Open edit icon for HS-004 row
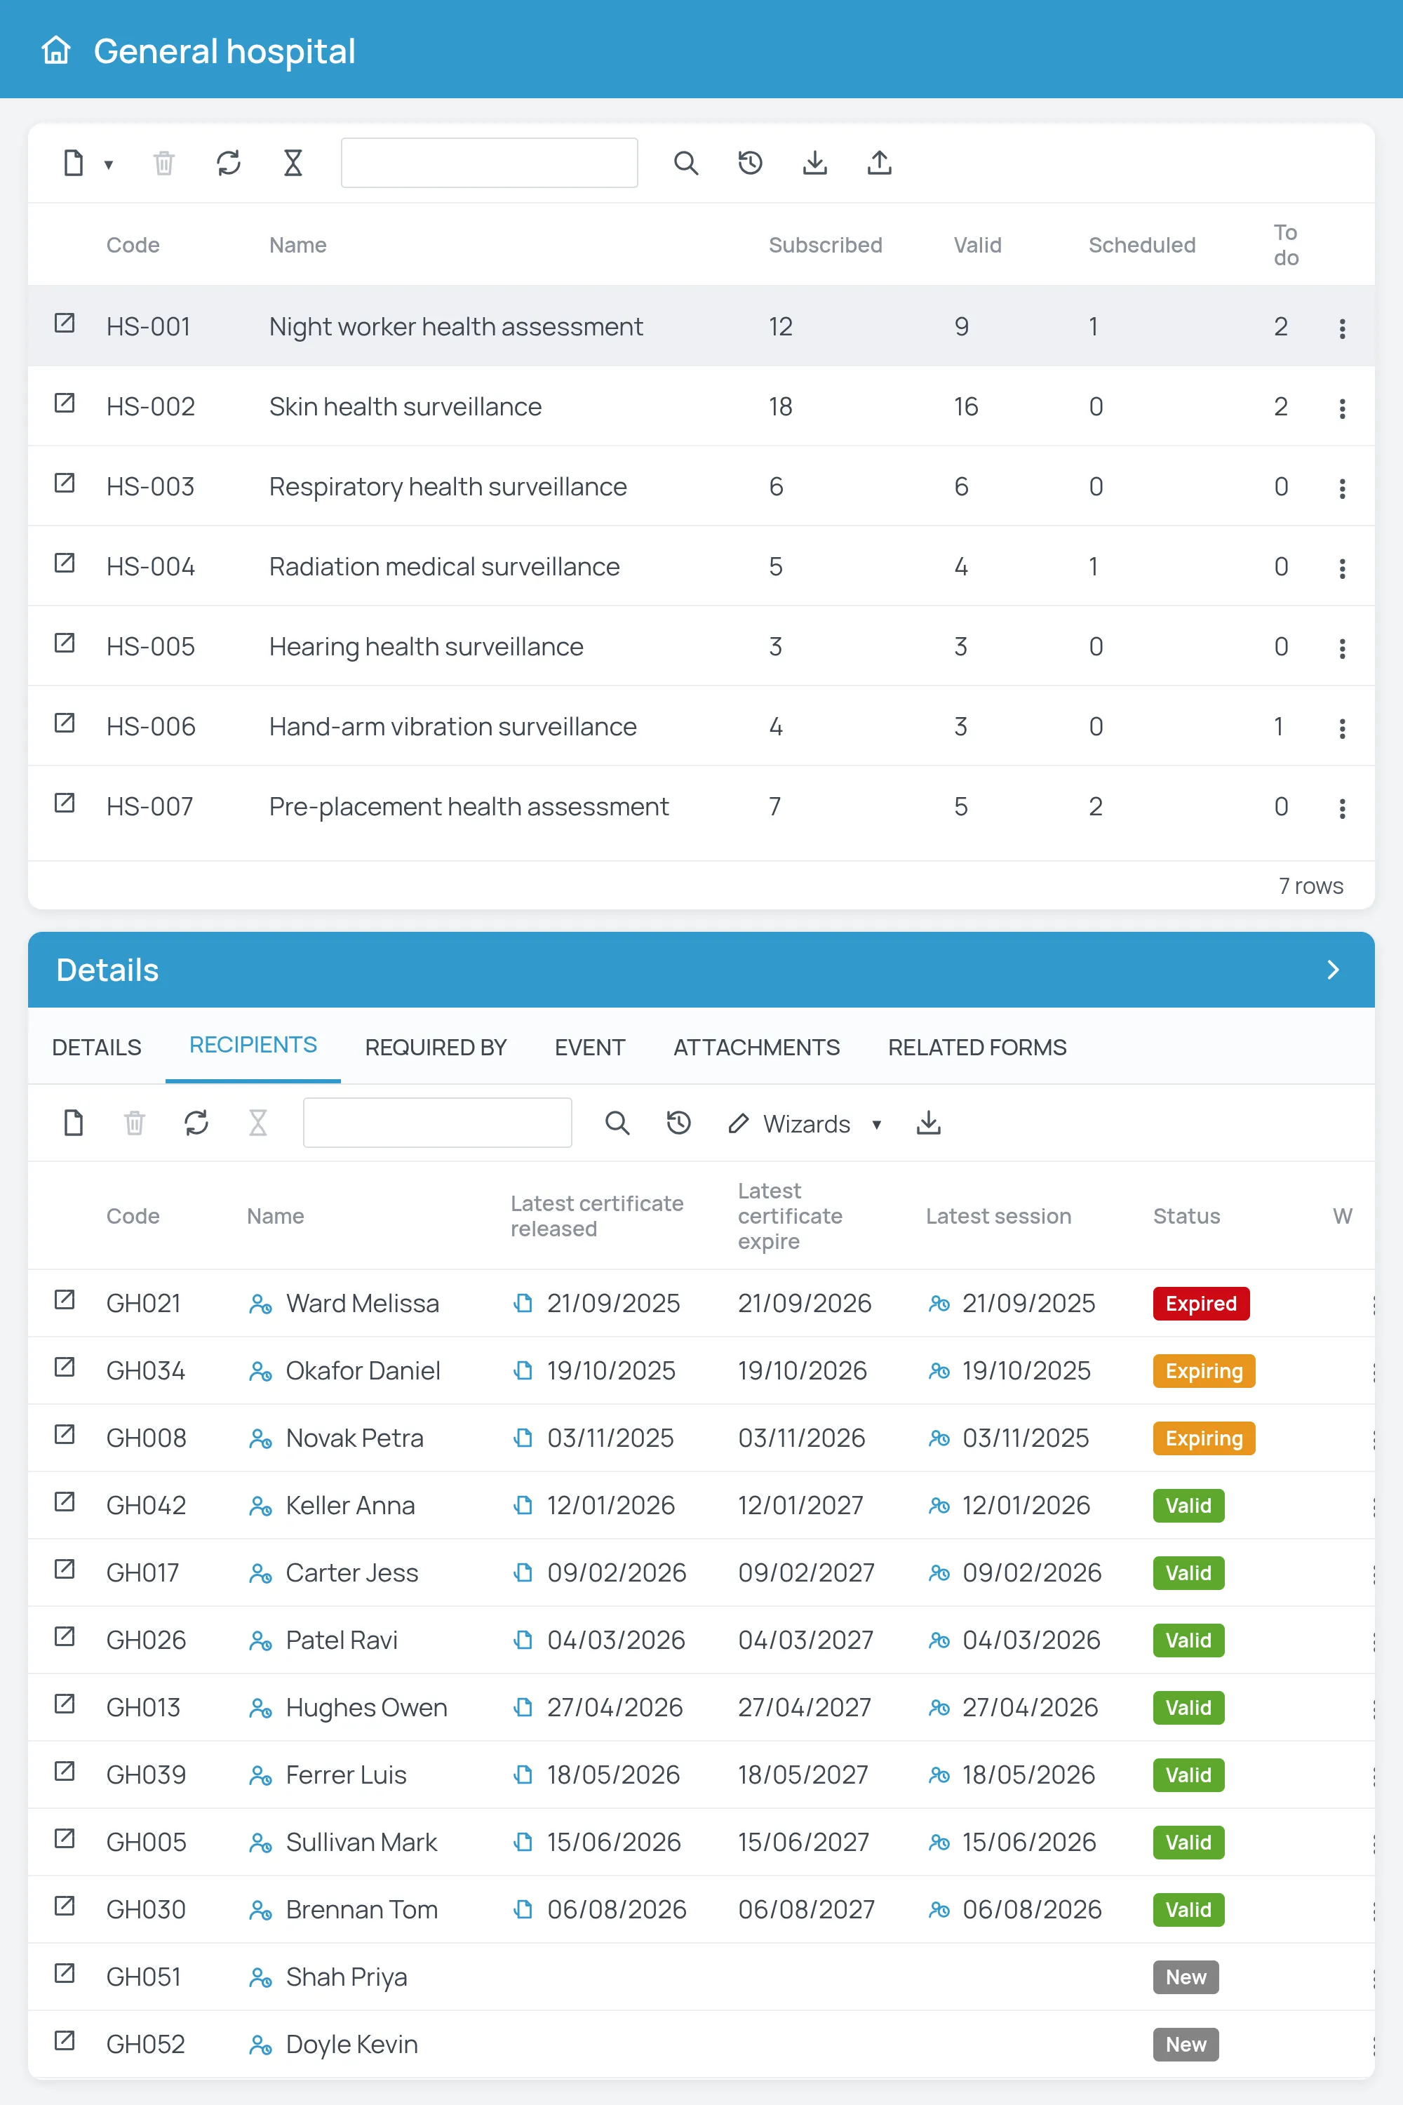The width and height of the screenshot is (1403, 2105). [x=65, y=563]
